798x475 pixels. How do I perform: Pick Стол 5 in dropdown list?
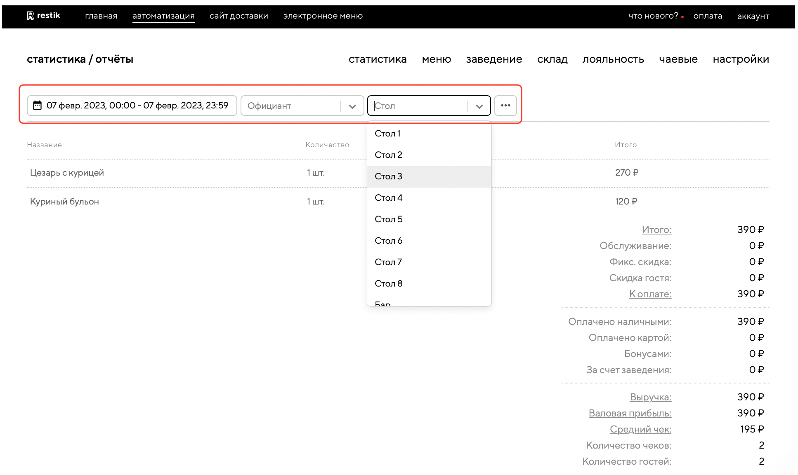point(388,219)
